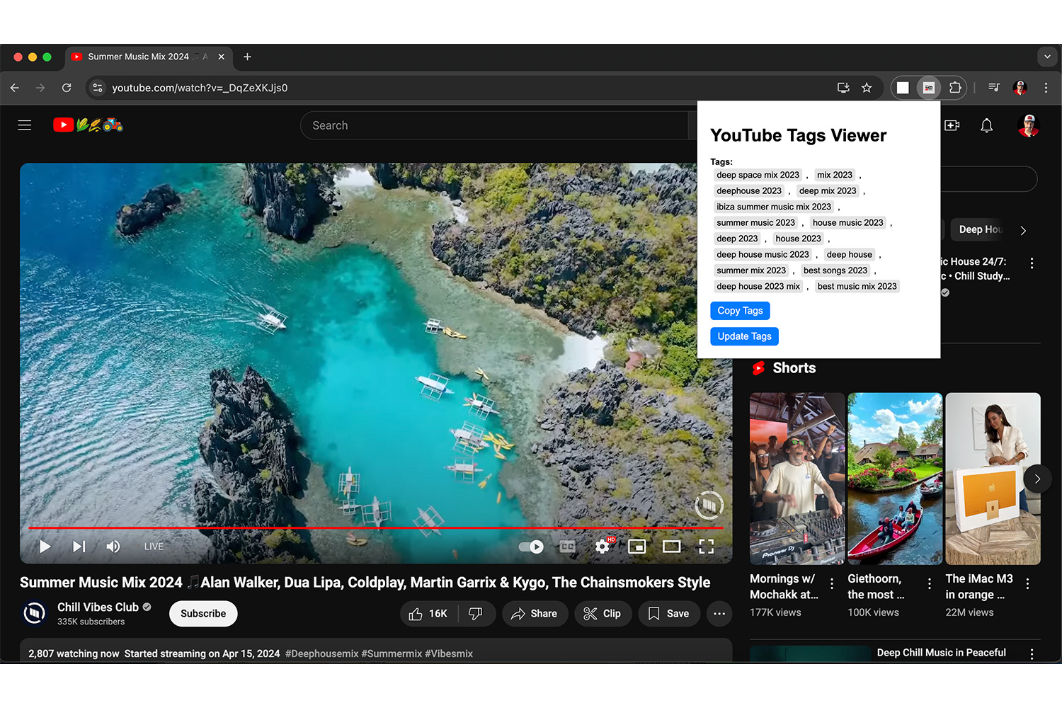Viewport: 1062px width, 708px height.
Task: Focus the YouTube Search field
Action: pos(494,125)
